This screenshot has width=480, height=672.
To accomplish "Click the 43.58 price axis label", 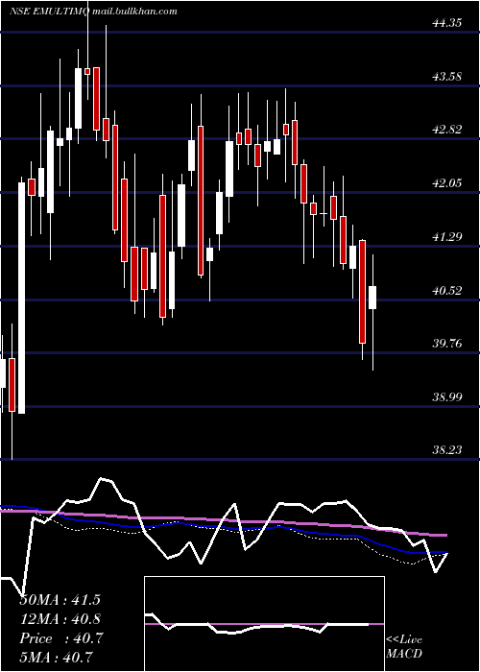I will [447, 77].
